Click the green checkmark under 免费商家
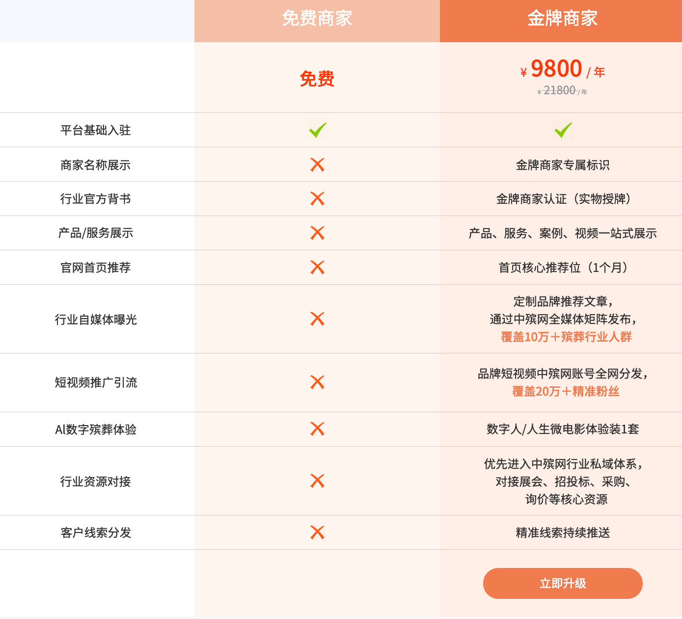Screen dimensions: 682x619 318,130
